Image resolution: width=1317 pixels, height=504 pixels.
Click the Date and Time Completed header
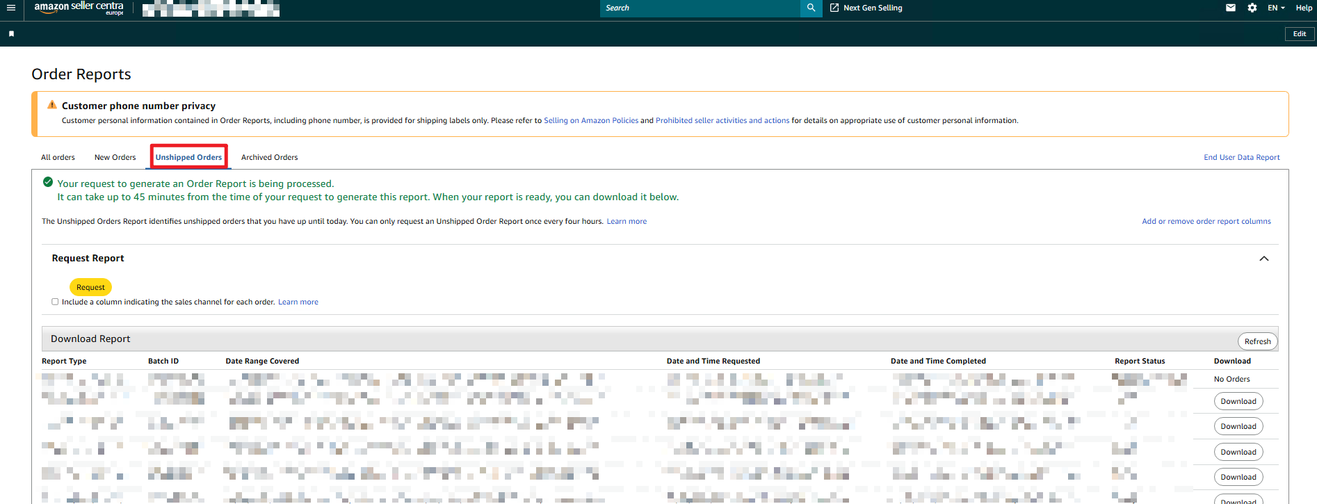click(x=938, y=361)
